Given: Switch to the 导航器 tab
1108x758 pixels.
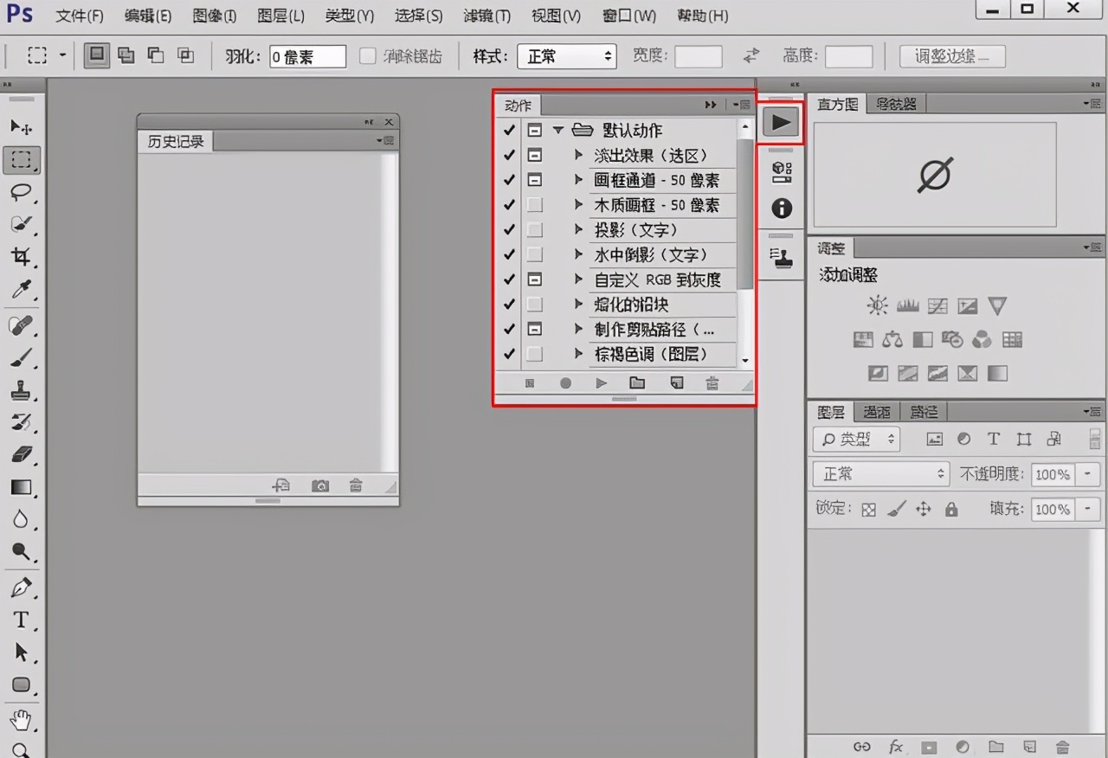Looking at the screenshot, I should (895, 104).
